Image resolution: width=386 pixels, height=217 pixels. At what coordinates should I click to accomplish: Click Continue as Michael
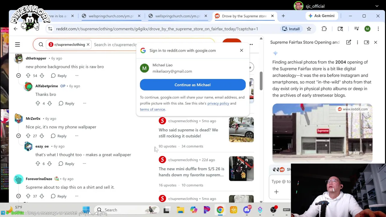193,85
